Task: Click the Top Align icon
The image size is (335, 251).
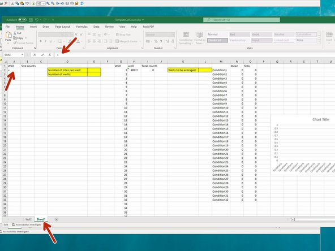Action: (x=89, y=34)
